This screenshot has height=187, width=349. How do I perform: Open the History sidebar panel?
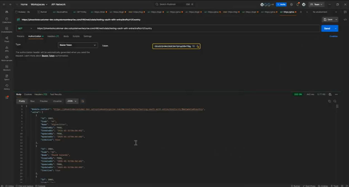click(7, 87)
